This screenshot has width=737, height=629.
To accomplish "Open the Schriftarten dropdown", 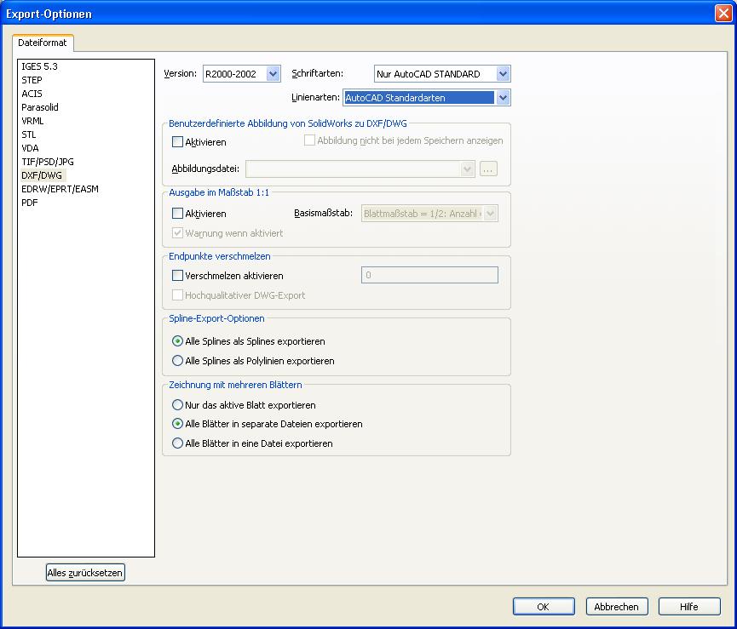I will pos(442,74).
